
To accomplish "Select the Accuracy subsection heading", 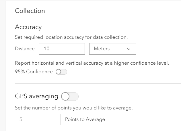I will point(28,27).
